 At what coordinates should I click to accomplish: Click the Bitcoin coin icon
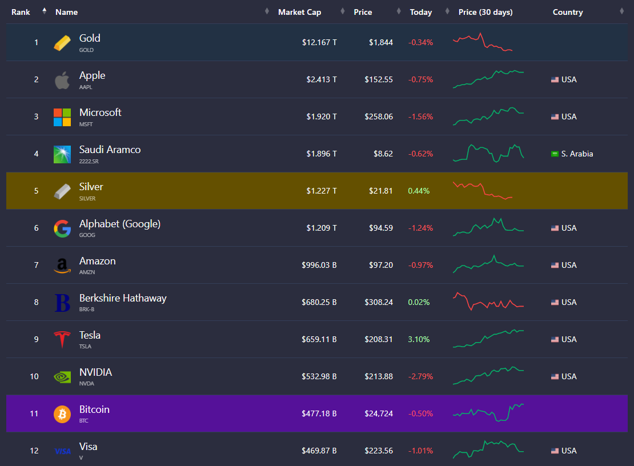[x=62, y=414]
